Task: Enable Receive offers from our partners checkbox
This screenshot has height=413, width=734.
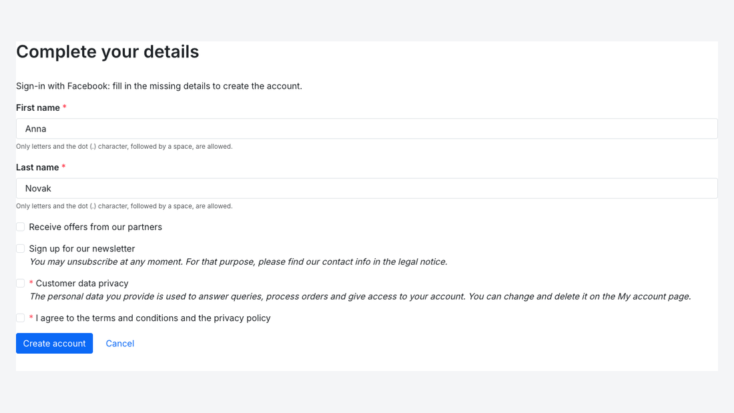Action: coord(21,227)
